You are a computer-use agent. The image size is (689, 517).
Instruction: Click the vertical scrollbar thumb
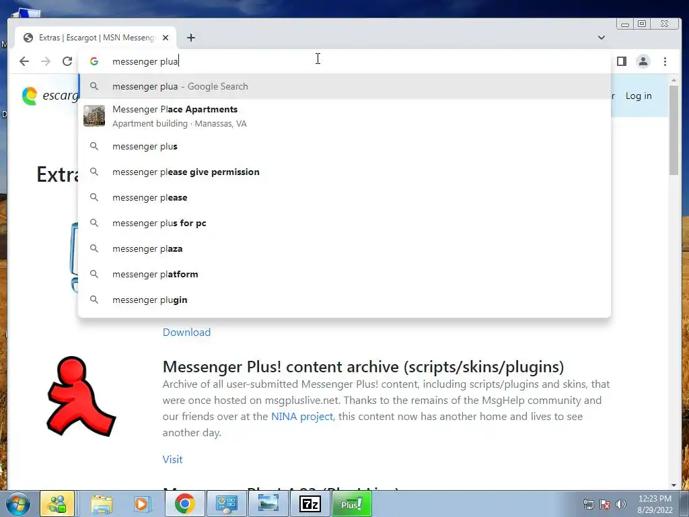point(674,130)
